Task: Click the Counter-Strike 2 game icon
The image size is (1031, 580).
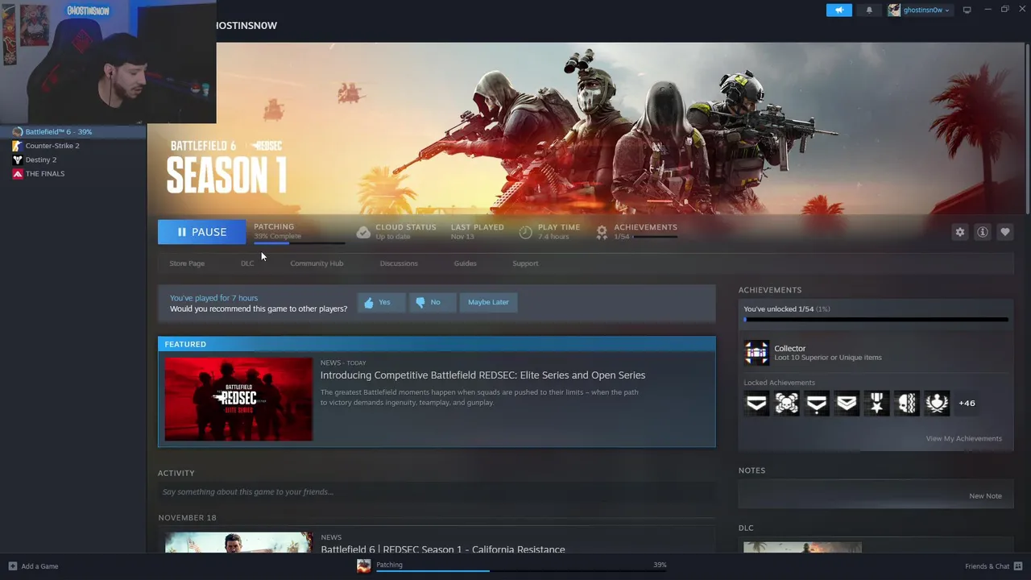Action: (17, 146)
